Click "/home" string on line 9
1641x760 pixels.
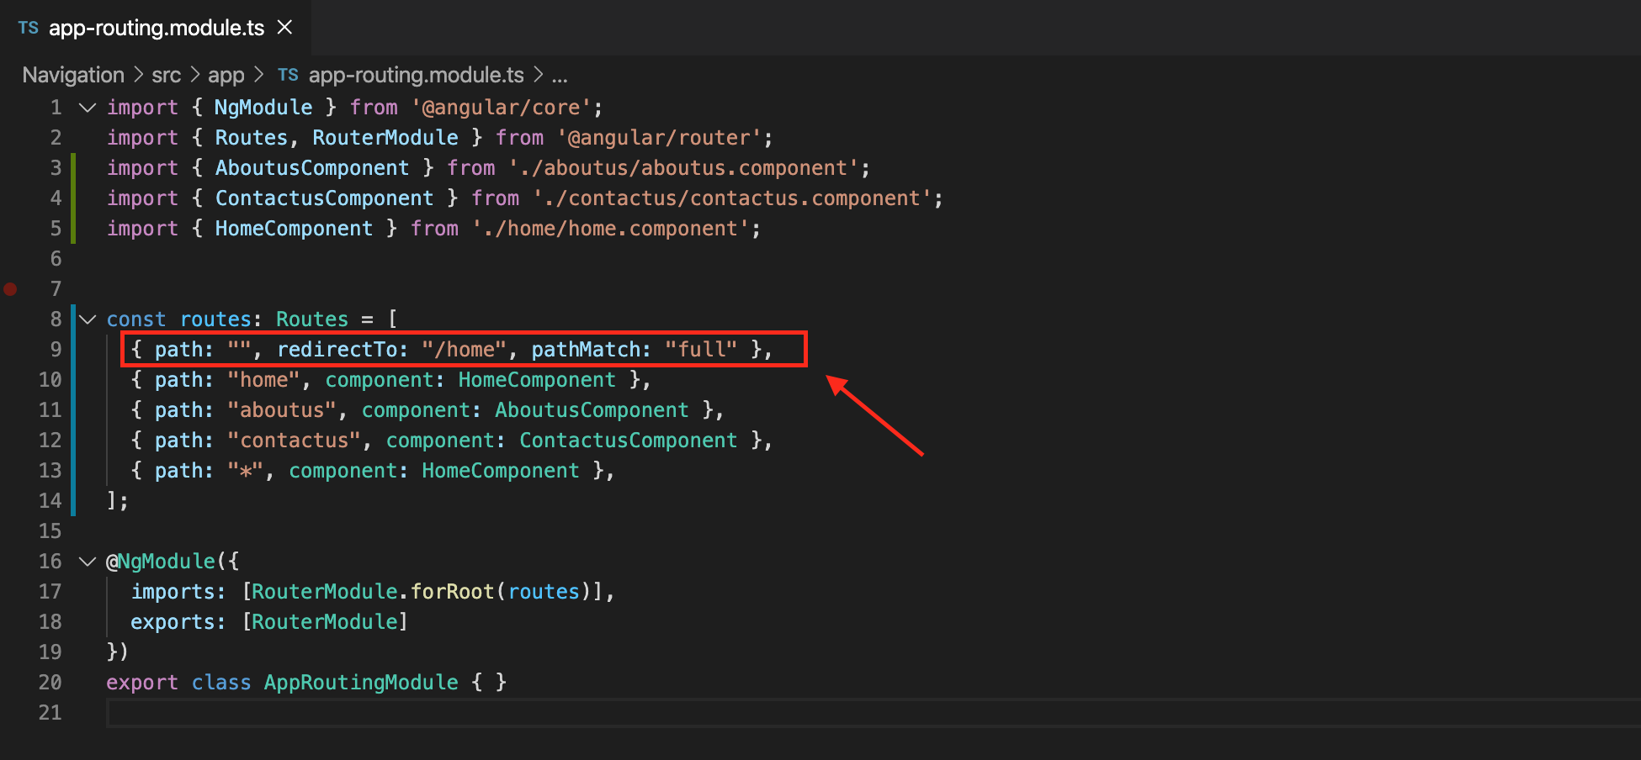(465, 350)
